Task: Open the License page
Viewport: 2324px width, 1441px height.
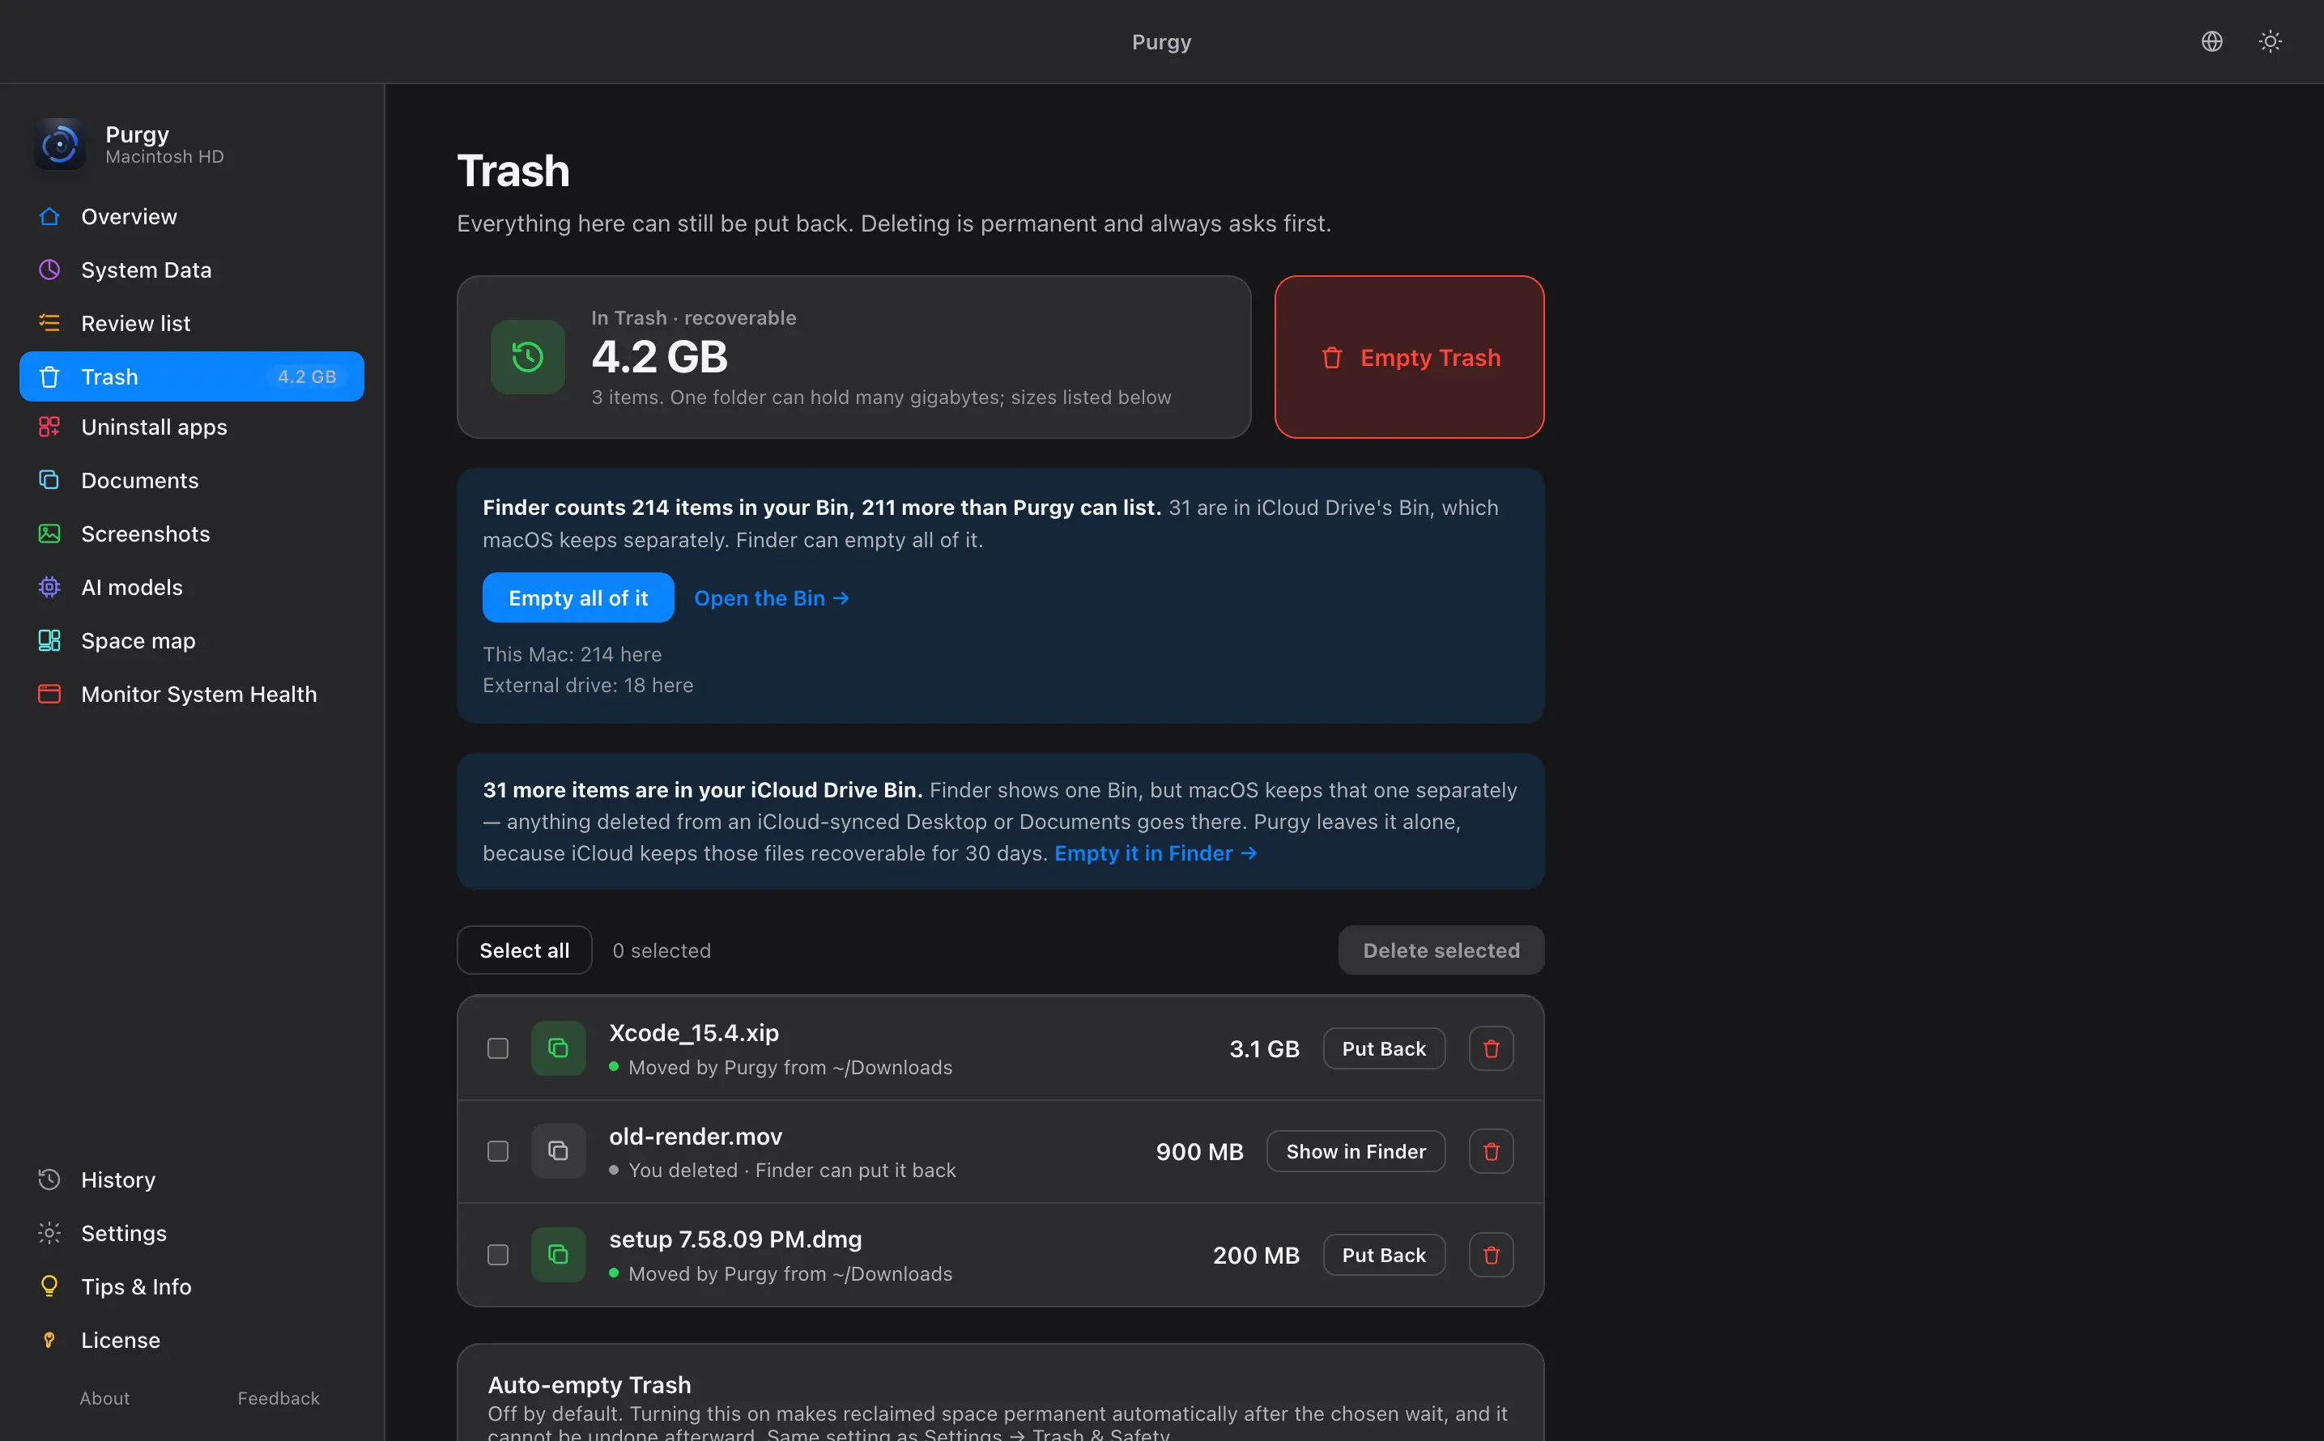Action: (192, 1340)
